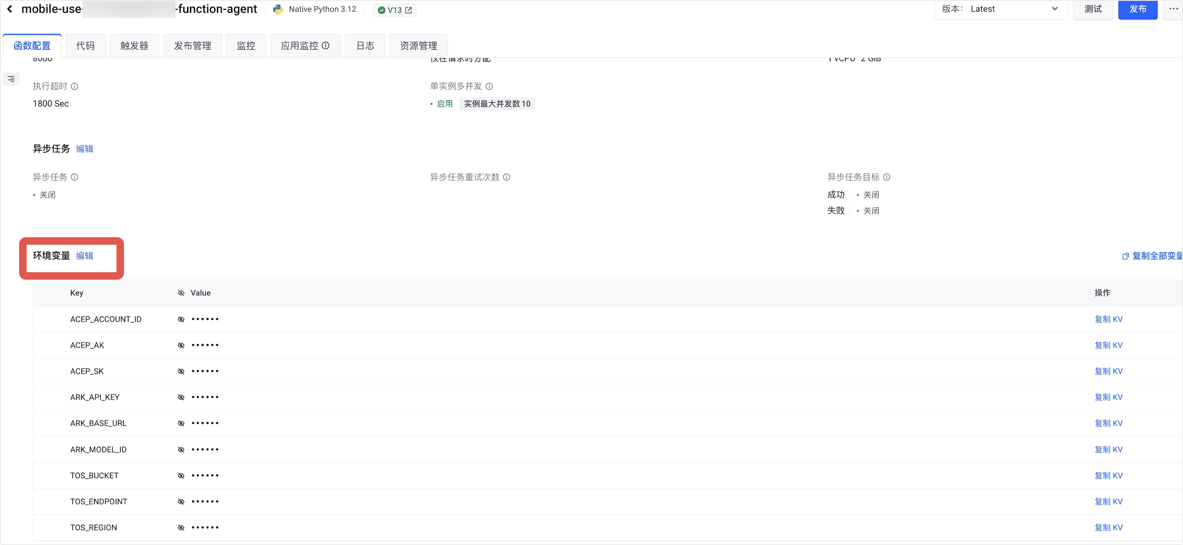1183x545 pixels.
Task: Reveal the ACEP_ACCOUNT_ID hidden value
Action: (181, 319)
